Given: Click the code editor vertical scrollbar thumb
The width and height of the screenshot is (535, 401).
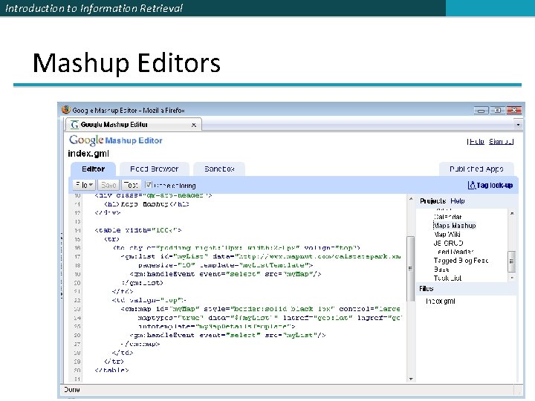Looking at the screenshot, I should point(411,268).
